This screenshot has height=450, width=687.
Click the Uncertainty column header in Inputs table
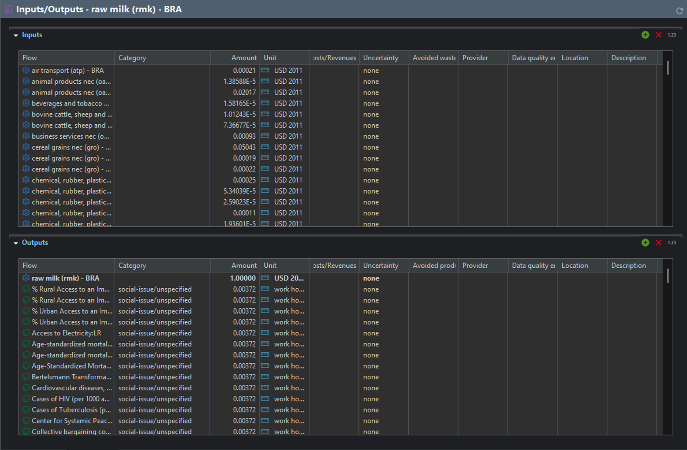[384, 58]
